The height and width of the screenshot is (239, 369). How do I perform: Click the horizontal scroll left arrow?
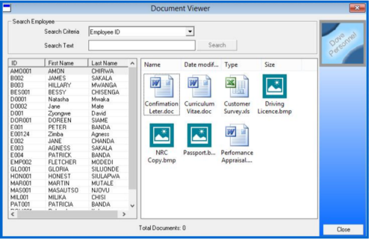(13, 214)
